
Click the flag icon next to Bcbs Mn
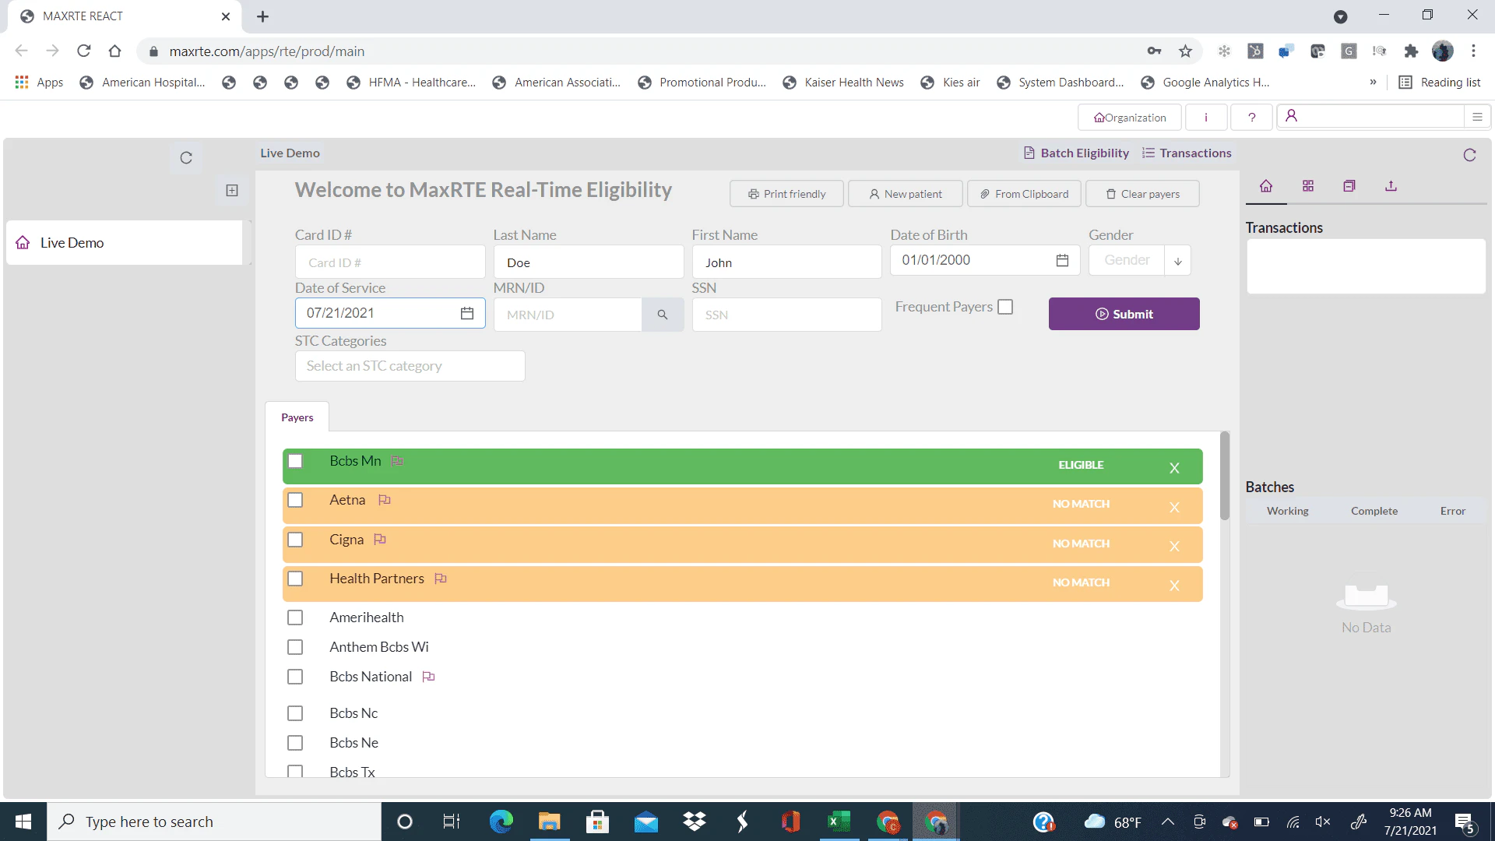pos(397,460)
